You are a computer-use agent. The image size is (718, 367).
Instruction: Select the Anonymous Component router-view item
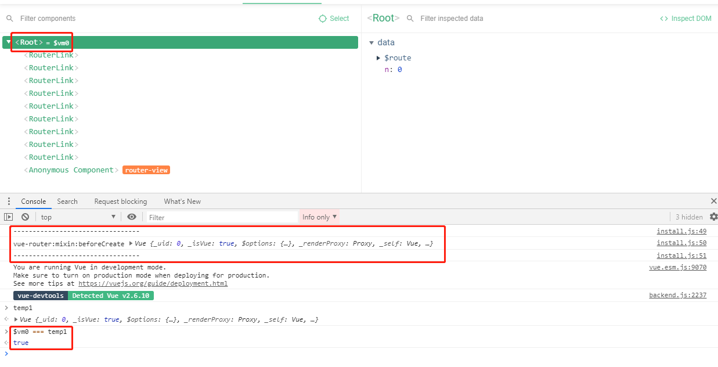coord(71,170)
